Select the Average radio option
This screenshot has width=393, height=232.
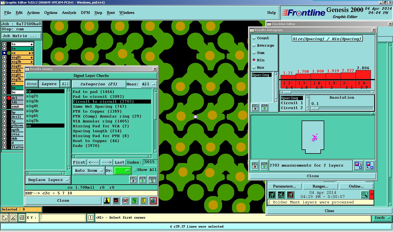point(254,46)
